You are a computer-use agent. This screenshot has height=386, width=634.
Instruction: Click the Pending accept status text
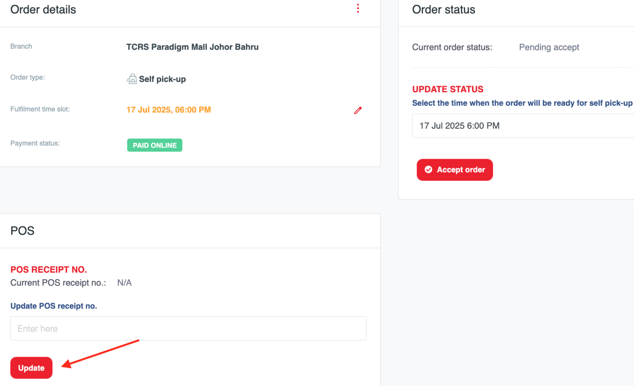pyautogui.click(x=549, y=47)
